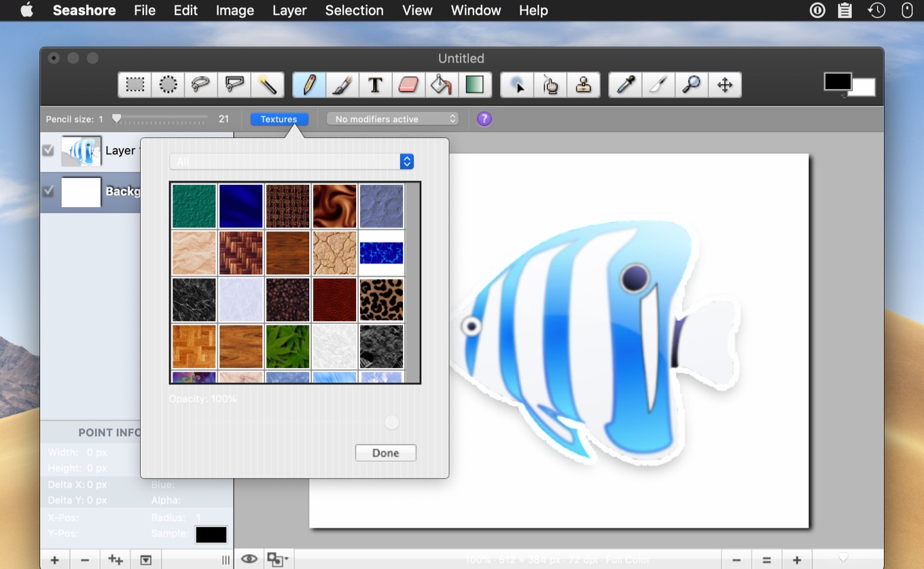The image size is (924, 569).
Task: Click the Textures button
Action: [279, 119]
